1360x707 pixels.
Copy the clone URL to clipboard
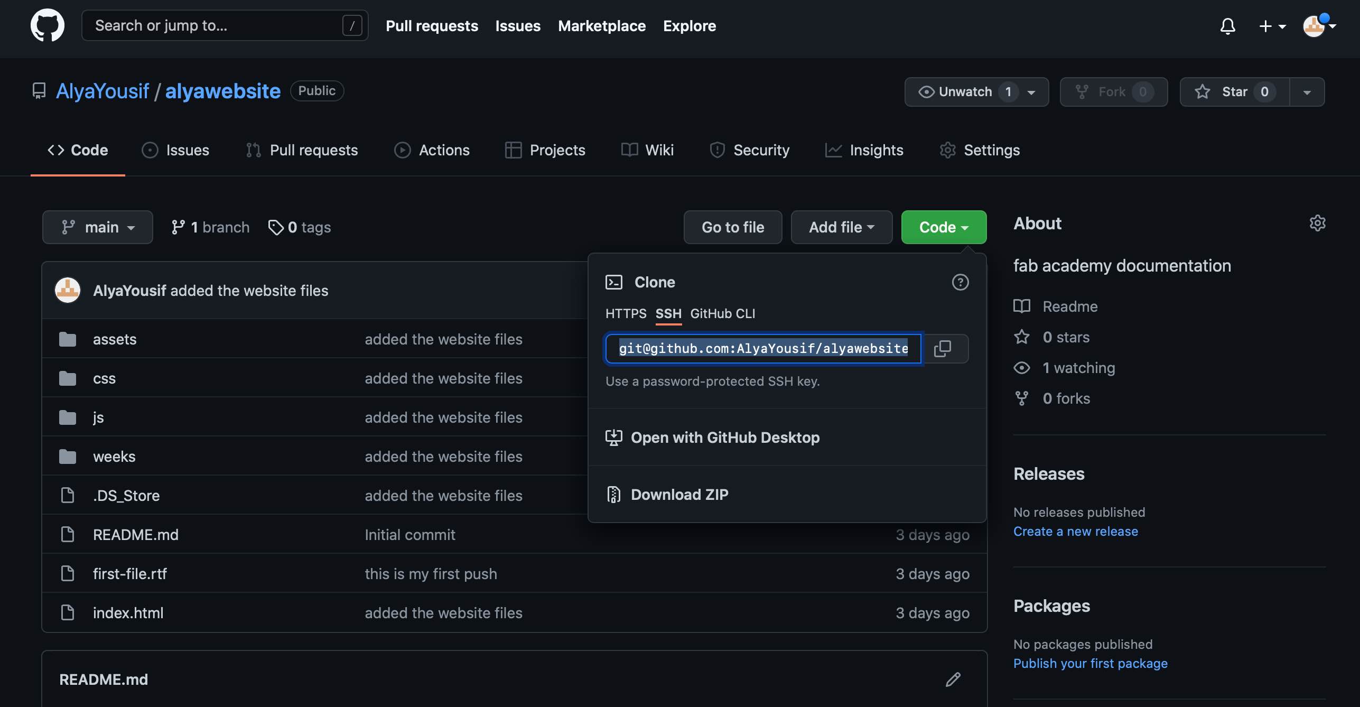click(x=943, y=349)
